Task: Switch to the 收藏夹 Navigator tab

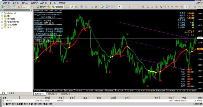Action: [x=12, y=93]
